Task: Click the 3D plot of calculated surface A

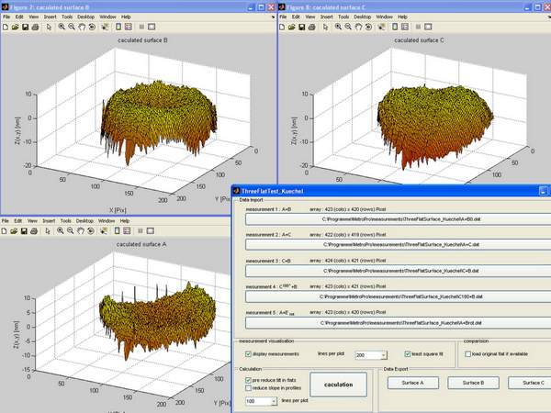Action: (157, 319)
